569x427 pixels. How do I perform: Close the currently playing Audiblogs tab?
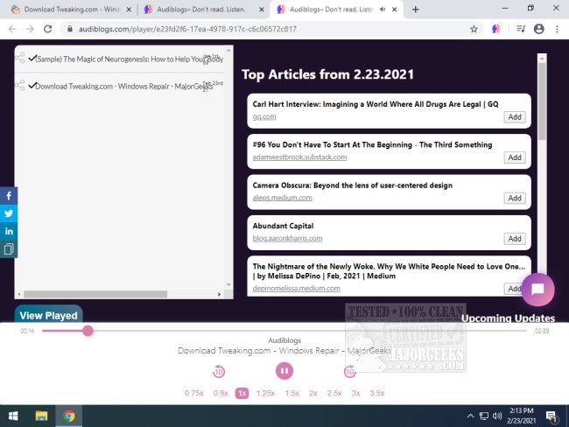click(x=395, y=10)
